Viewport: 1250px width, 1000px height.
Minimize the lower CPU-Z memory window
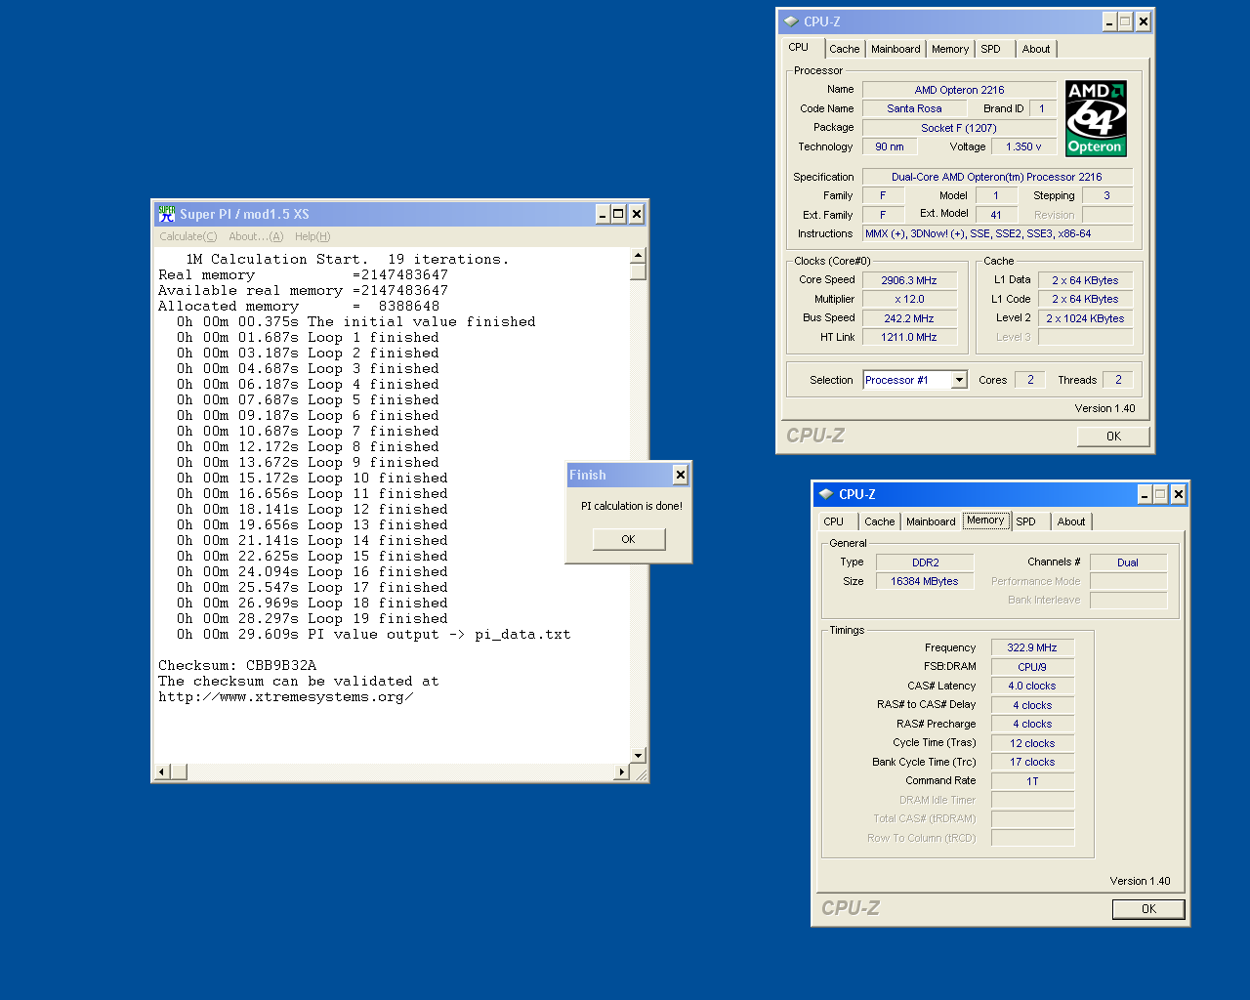[1145, 494]
